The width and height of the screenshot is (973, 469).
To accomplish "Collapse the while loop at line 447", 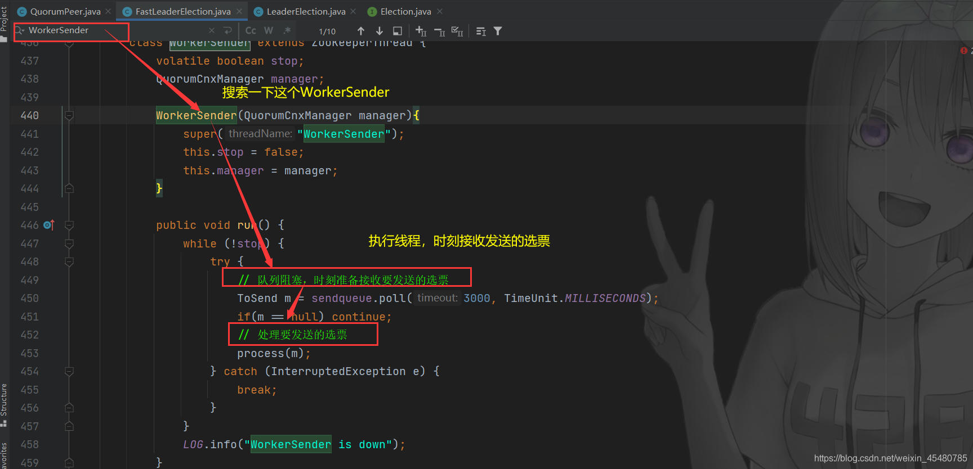I will coord(69,243).
